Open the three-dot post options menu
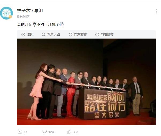 tap(156, 11)
